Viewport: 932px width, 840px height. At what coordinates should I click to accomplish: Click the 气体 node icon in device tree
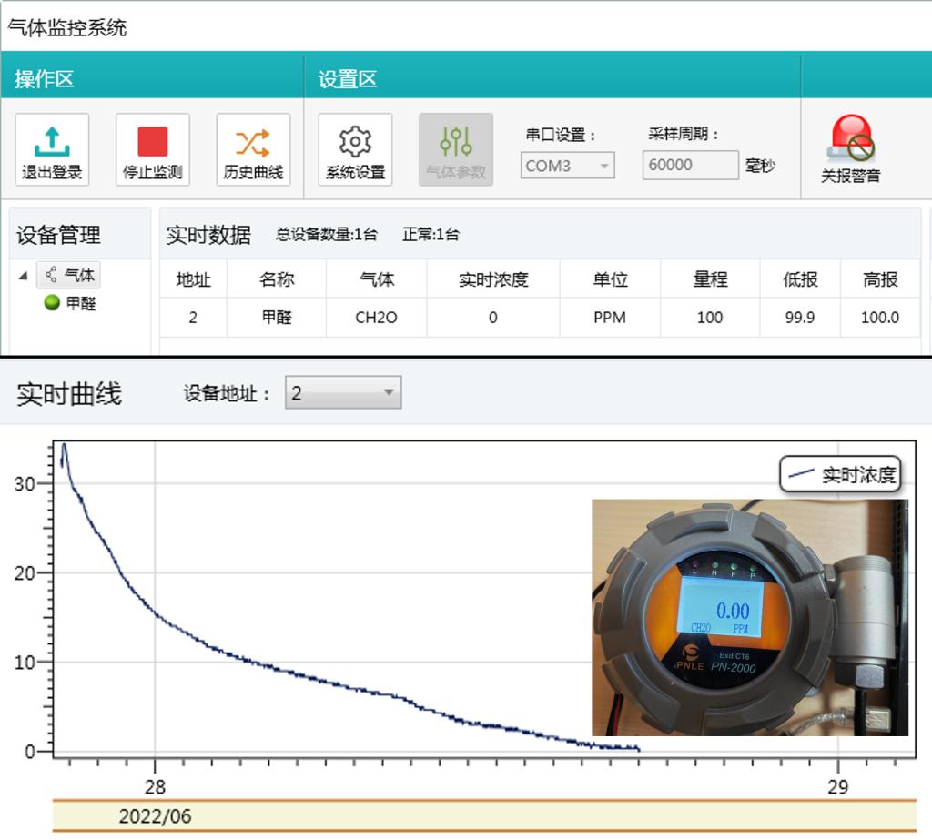click(x=51, y=275)
